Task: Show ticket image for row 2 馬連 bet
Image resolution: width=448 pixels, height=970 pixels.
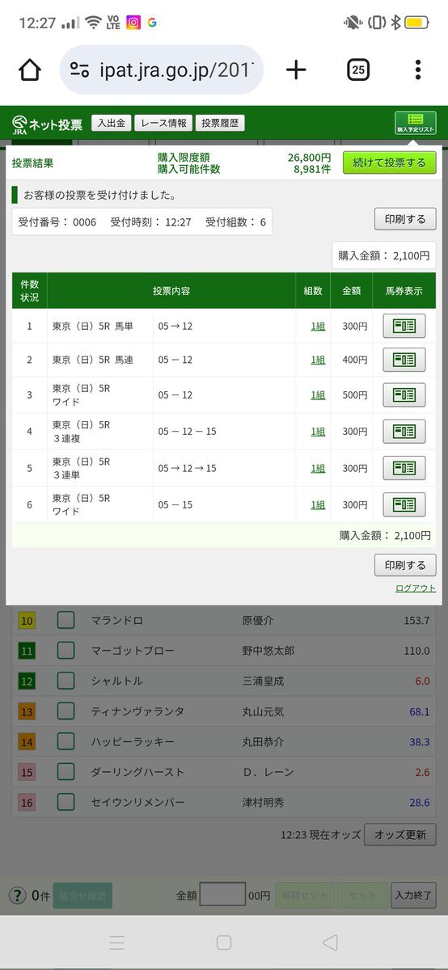Action: [404, 360]
